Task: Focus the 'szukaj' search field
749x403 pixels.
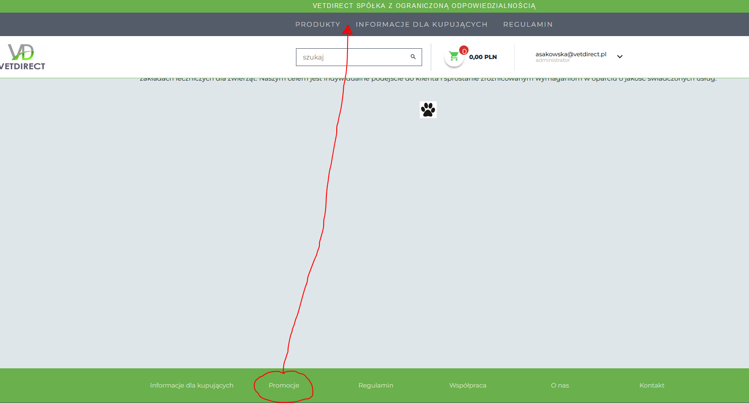Action: (352, 57)
